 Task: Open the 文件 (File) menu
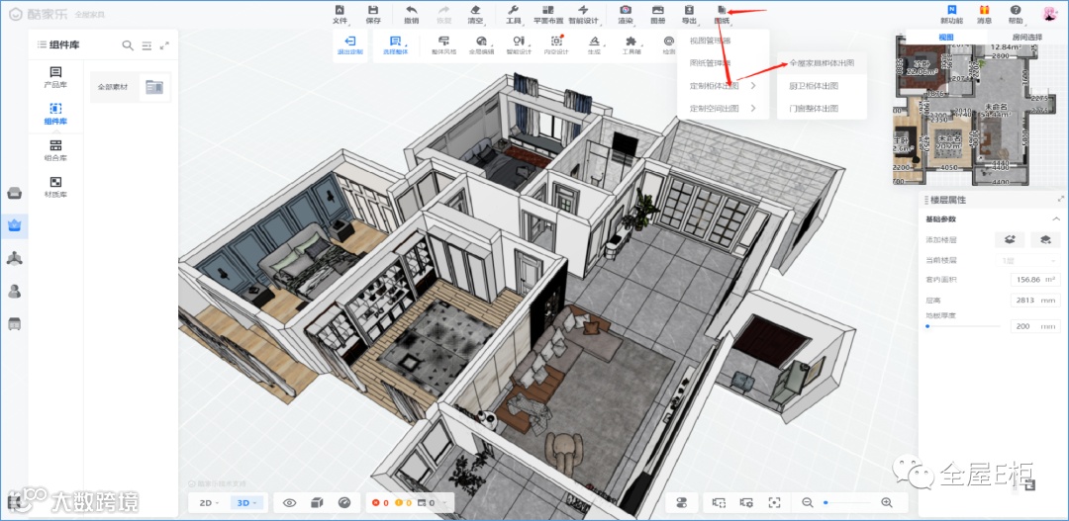340,14
